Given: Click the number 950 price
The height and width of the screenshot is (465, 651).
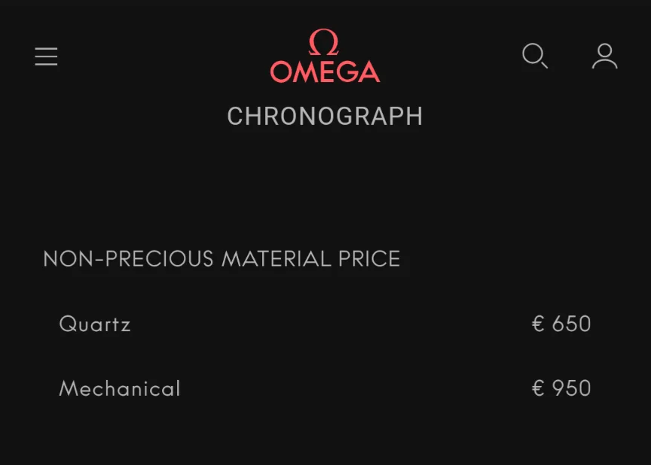Looking at the screenshot, I should (x=572, y=388).
